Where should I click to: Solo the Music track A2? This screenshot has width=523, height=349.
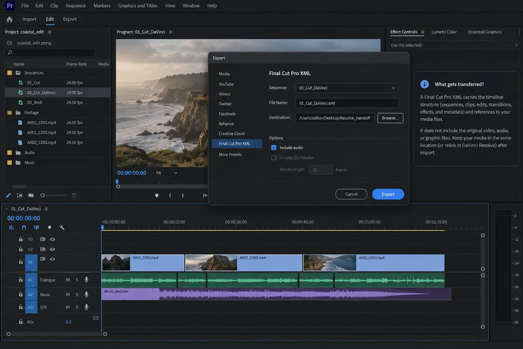point(77,294)
